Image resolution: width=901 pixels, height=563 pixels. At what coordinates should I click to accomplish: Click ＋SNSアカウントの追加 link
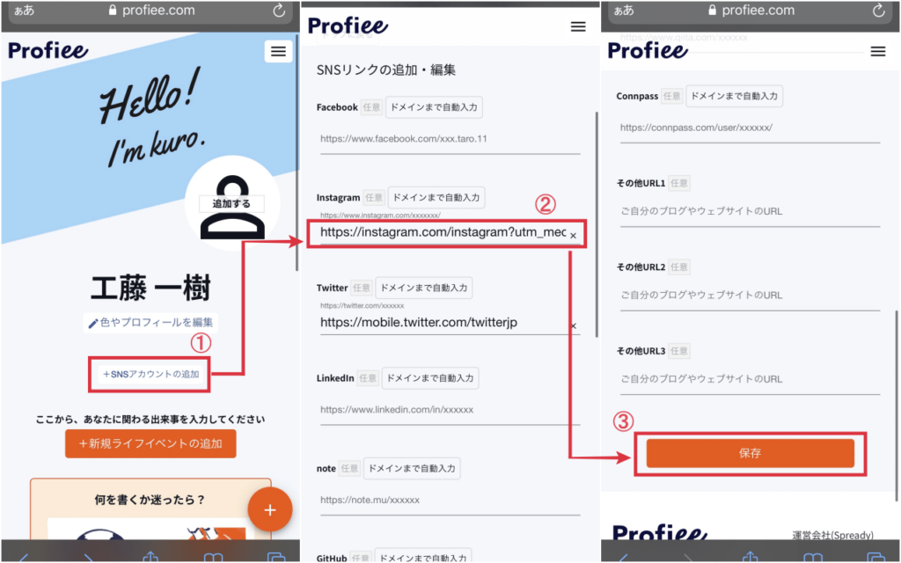coord(150,374)
